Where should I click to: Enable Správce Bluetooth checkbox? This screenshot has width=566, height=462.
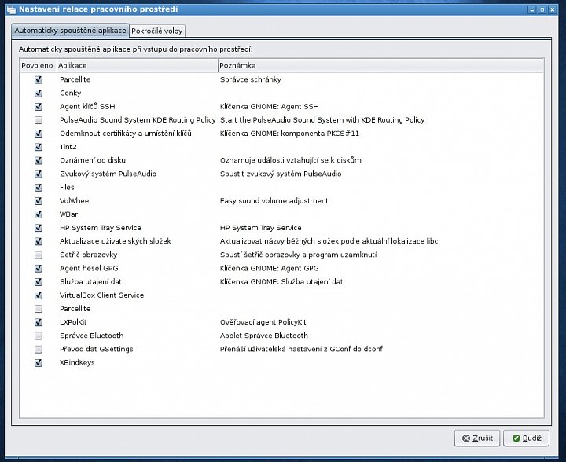pos(39,335)
